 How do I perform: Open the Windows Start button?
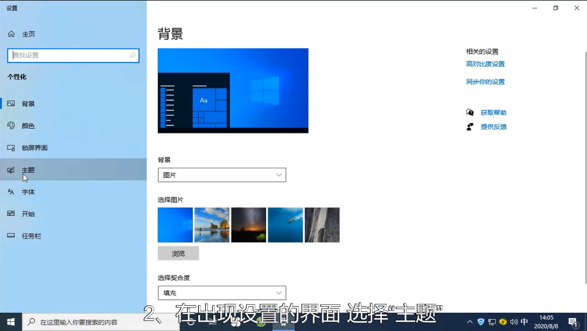click(x=11, y=322)
